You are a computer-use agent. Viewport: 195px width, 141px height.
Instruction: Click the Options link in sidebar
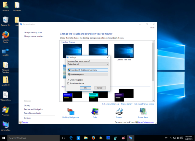[x=27, y=118]
